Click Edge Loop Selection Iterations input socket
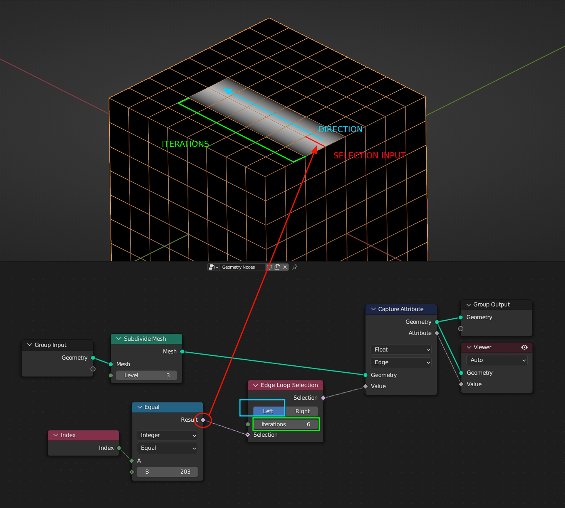 [x=248, y=424]
